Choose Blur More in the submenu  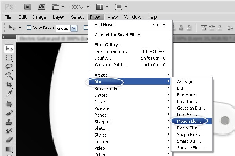192,95
